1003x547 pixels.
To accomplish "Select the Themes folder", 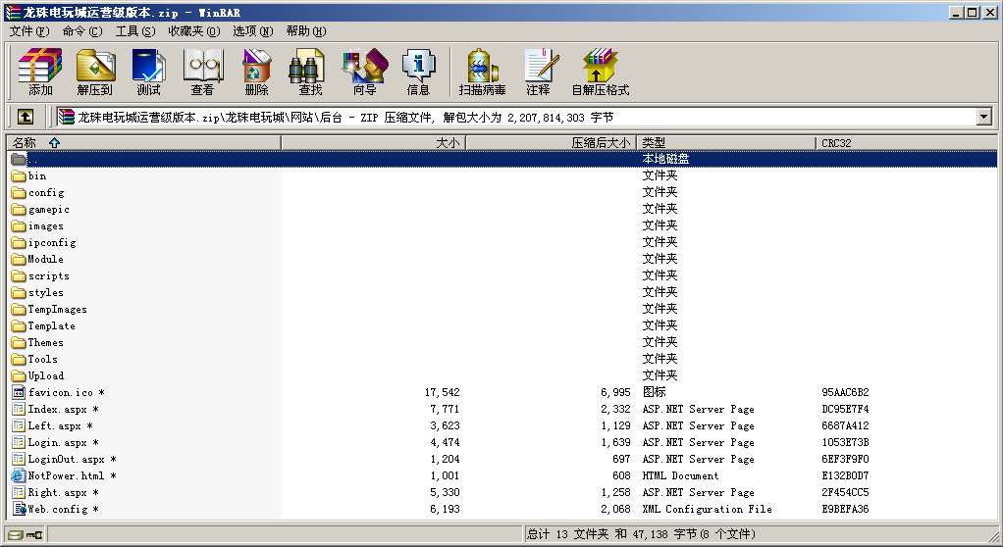I will [45, 343].
